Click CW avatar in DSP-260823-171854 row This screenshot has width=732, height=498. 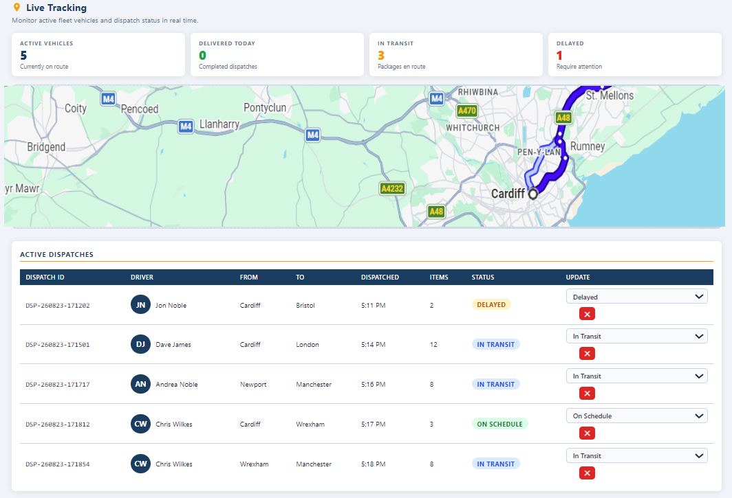(x=140, y=464)
